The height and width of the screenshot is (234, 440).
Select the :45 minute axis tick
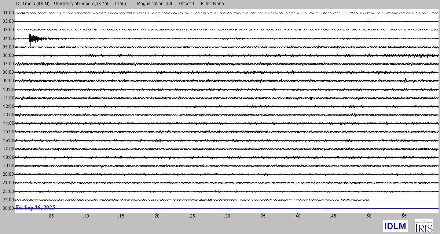pyautogui.click(x=333, y=216)
